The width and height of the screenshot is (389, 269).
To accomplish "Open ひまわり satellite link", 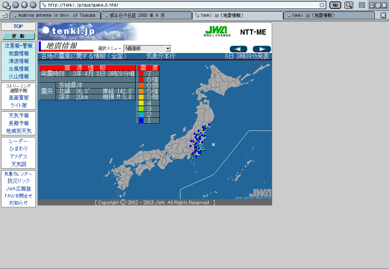I will tap(19, 149).
